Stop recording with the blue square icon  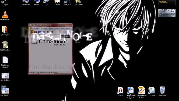(39, 32)
